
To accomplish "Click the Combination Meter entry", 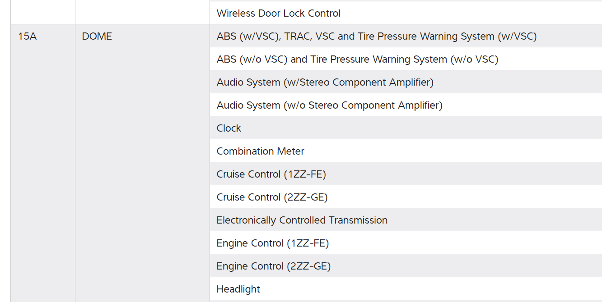I will tap(261, 151).
